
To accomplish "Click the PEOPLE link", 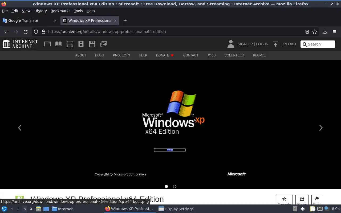I will click(x=259, y=55).
